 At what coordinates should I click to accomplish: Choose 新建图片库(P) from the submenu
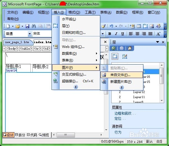pyautogui.click(x=122, y=82)
